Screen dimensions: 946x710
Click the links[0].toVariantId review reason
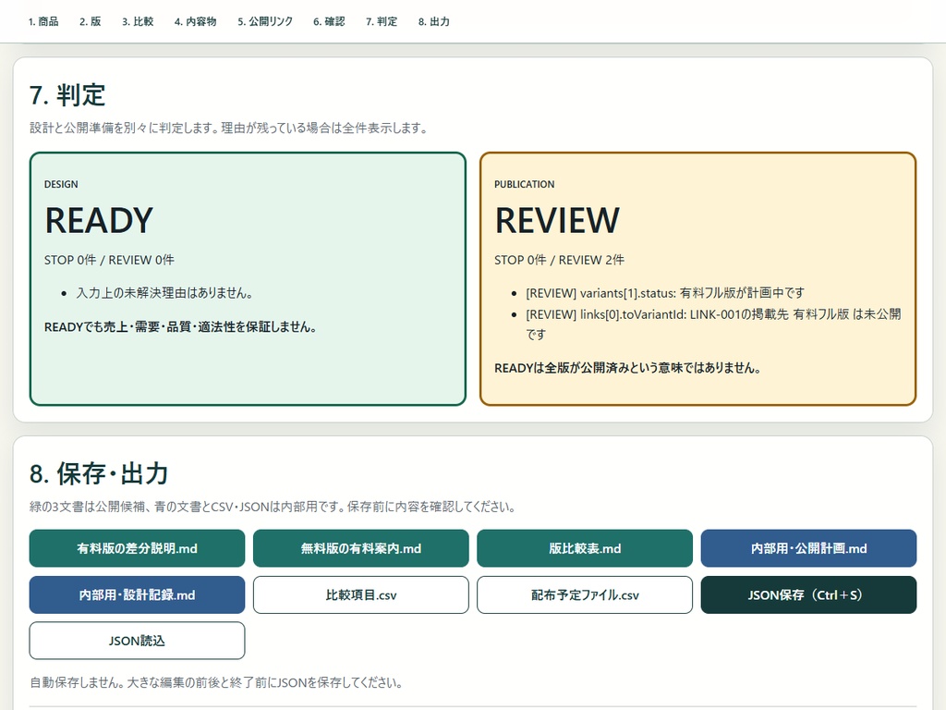click(713, 324)
